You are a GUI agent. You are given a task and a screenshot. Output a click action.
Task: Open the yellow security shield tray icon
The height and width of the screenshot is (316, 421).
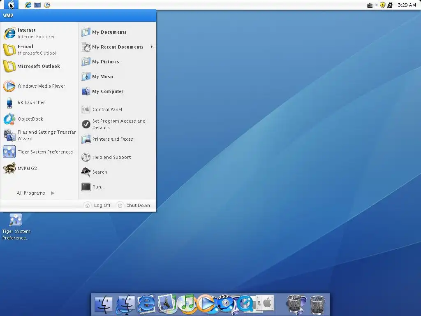pyautogui.click(x=383, y=5)
